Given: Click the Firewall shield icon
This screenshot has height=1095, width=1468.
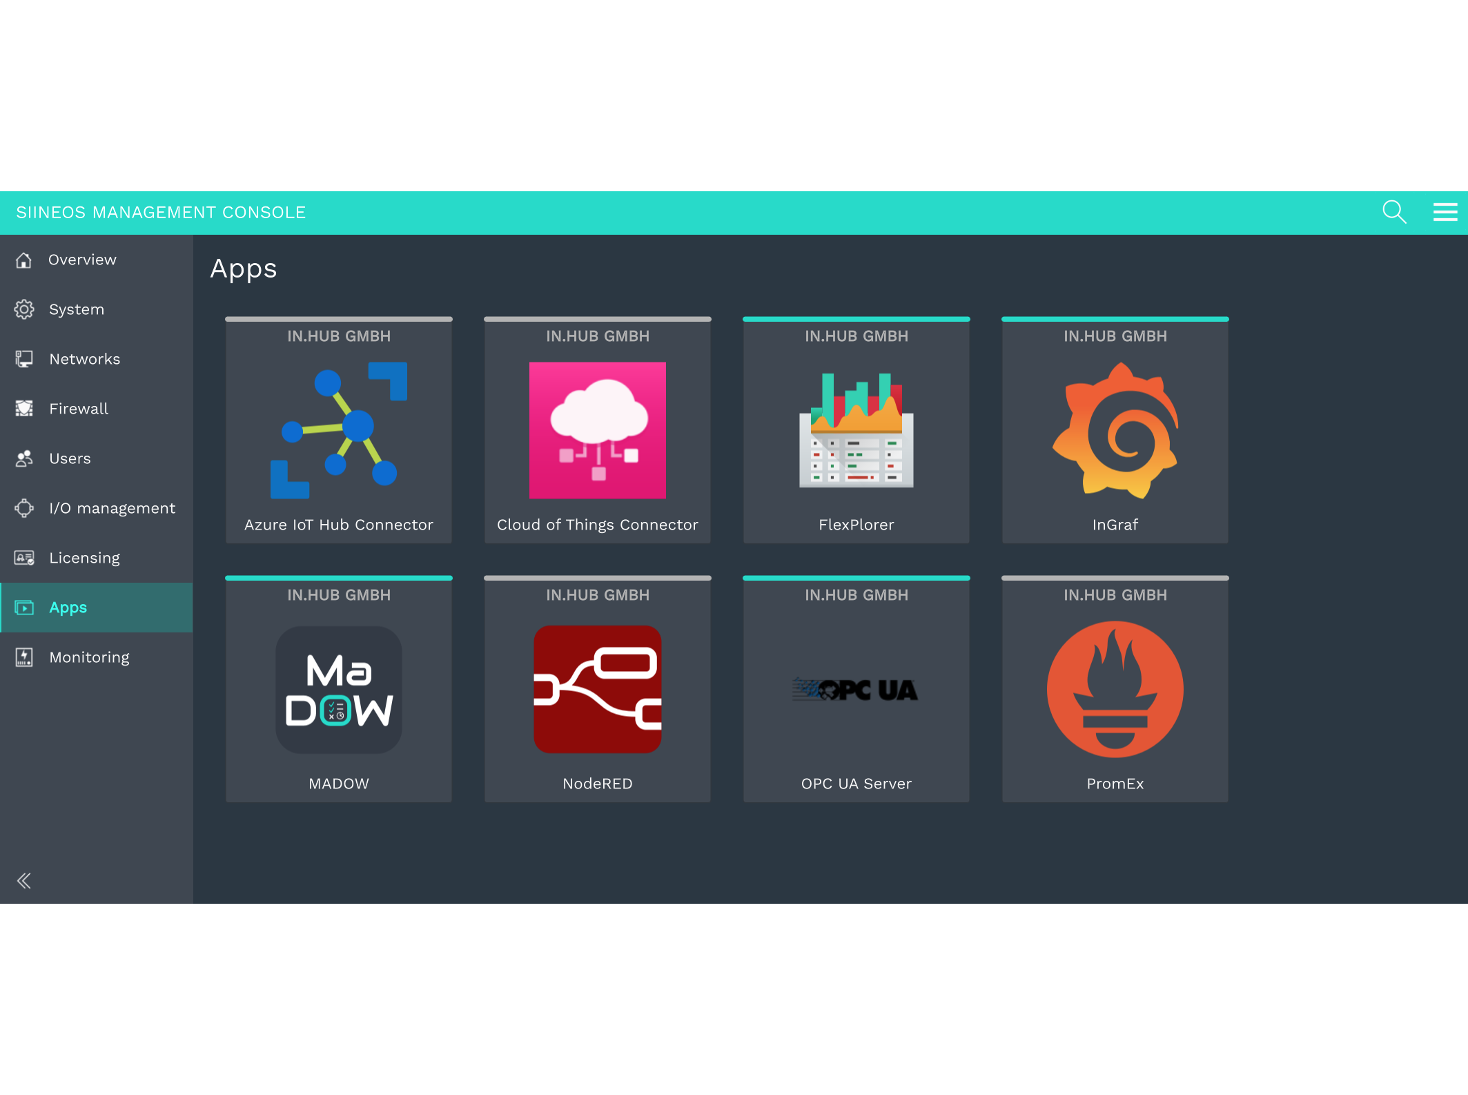Looking at the screenshot, I should (x=24, y=409).
